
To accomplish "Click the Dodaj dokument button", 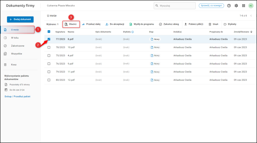I will [20, 19].
